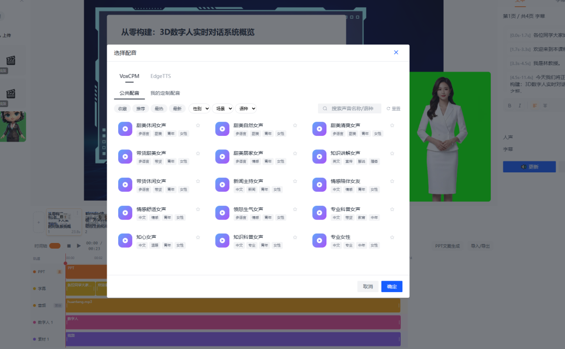Favorite the 甜美休闲女声 voice with star
This screenshot has width=565, height=349.
[198, 125]
